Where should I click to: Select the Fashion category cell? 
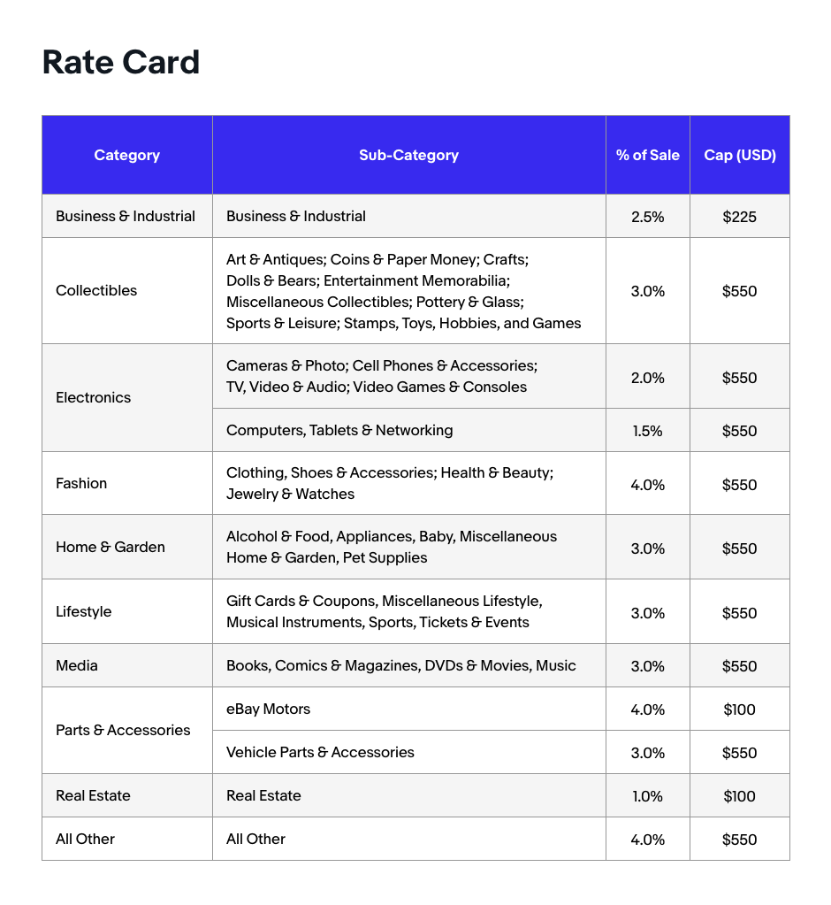[81, 483]
